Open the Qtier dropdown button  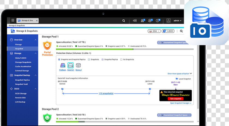(x=154, y=31)
